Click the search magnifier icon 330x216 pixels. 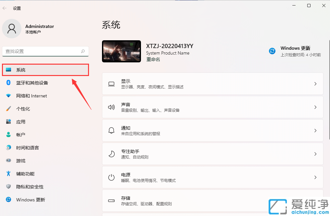(x=83, y=51)
